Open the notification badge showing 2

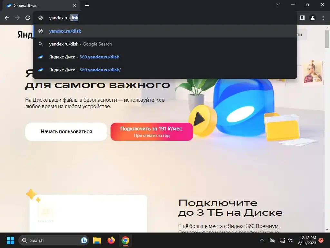(x=321, y=240)
